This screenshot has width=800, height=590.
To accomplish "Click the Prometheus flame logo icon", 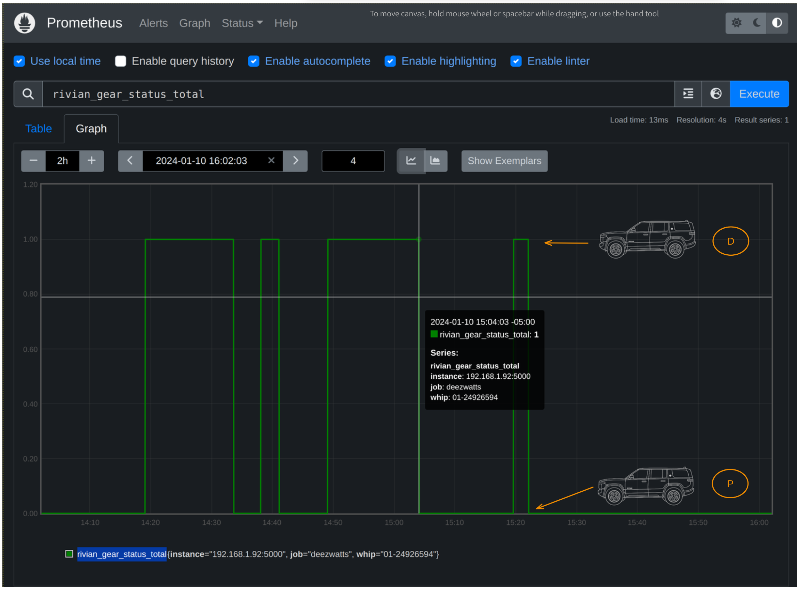I will click(24, 23).
